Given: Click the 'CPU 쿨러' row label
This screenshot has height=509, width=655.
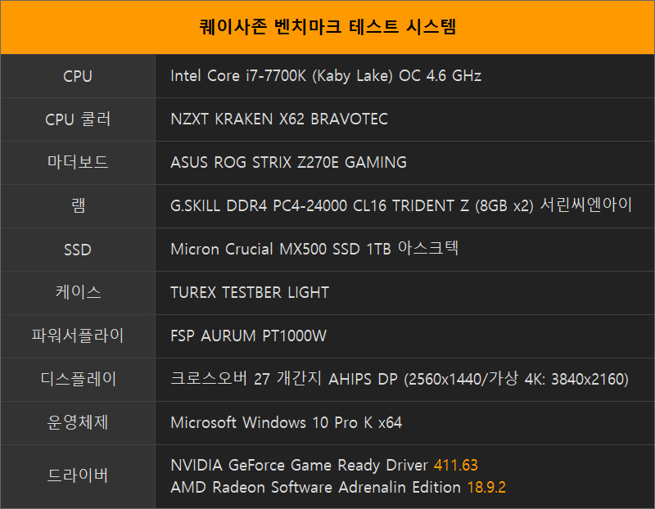Looking at the screenshot, I should [x=78, y=119].
